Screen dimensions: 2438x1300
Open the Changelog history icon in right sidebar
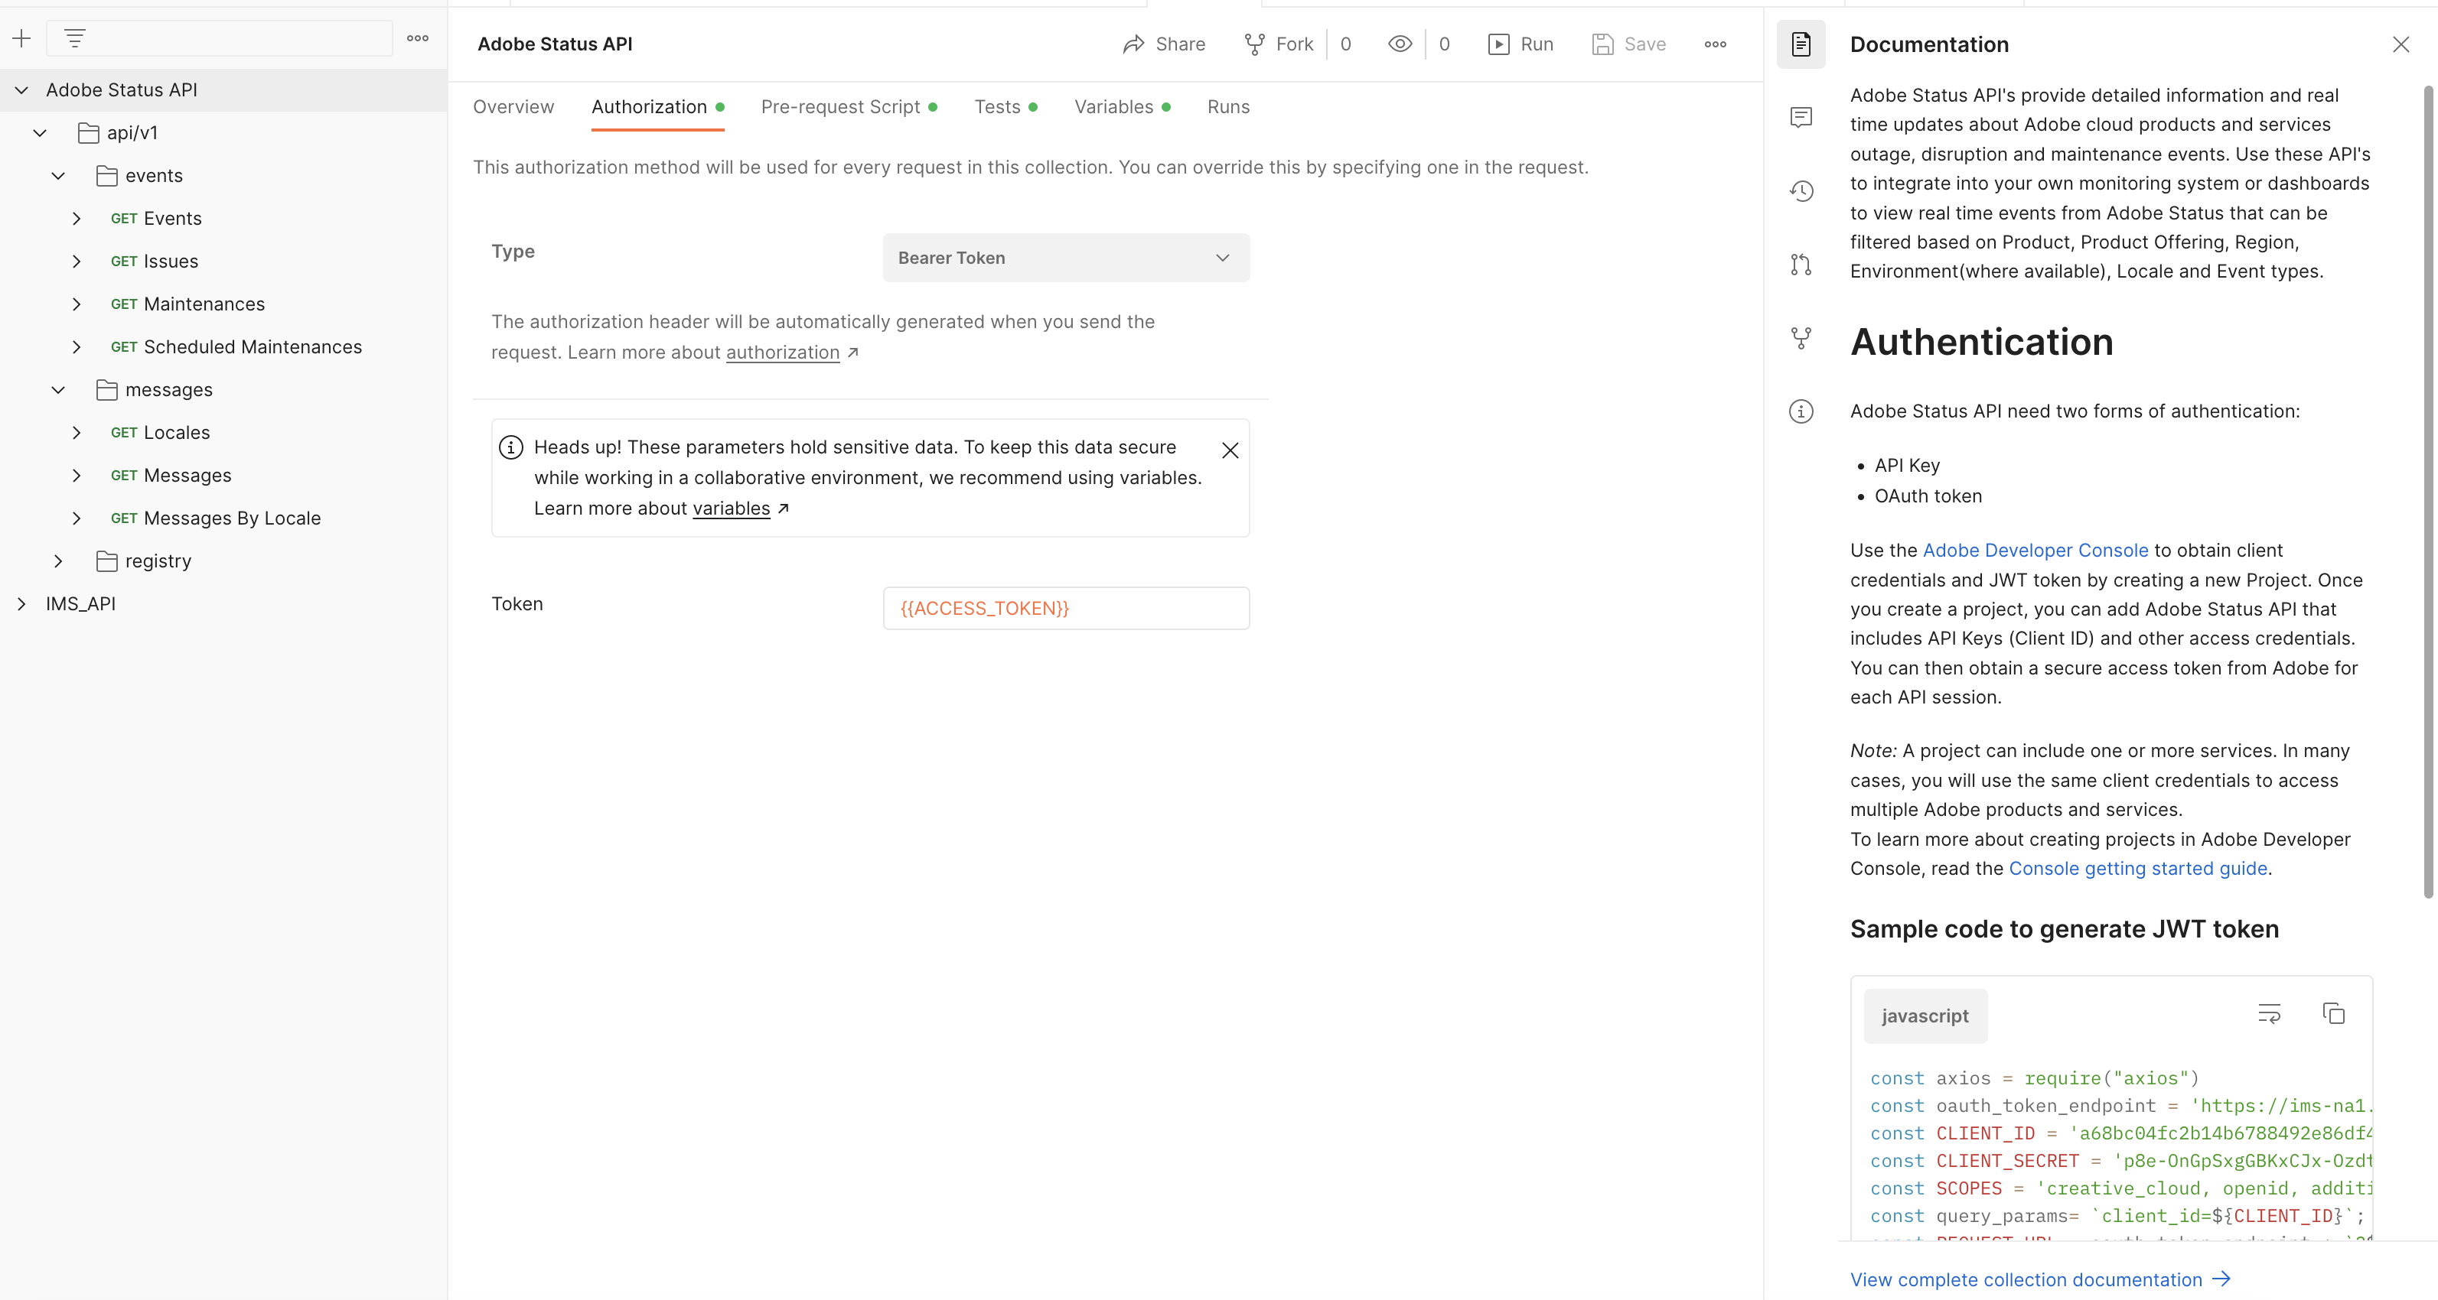pyautogui.click(x=1800, y=191)
